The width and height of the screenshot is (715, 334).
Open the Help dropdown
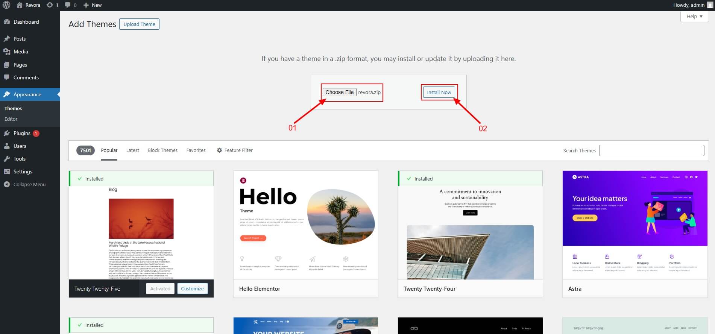coord(694,16)
